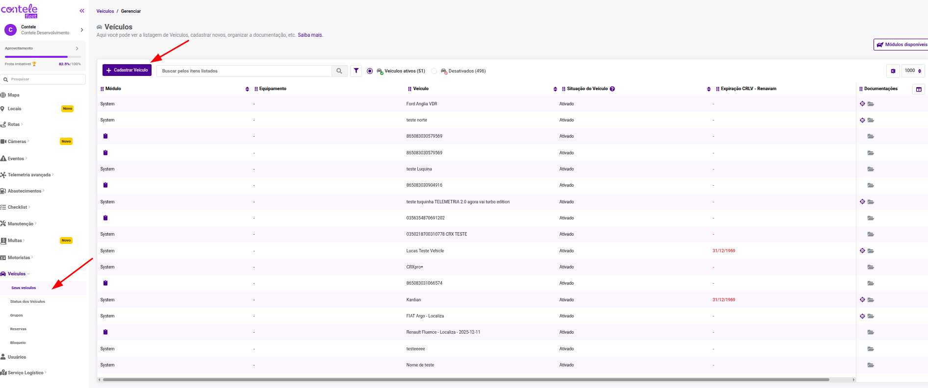Open Câmeras in the sidebar
The height and width of the screenshot is (388, 928).
[x=17, y=142]
